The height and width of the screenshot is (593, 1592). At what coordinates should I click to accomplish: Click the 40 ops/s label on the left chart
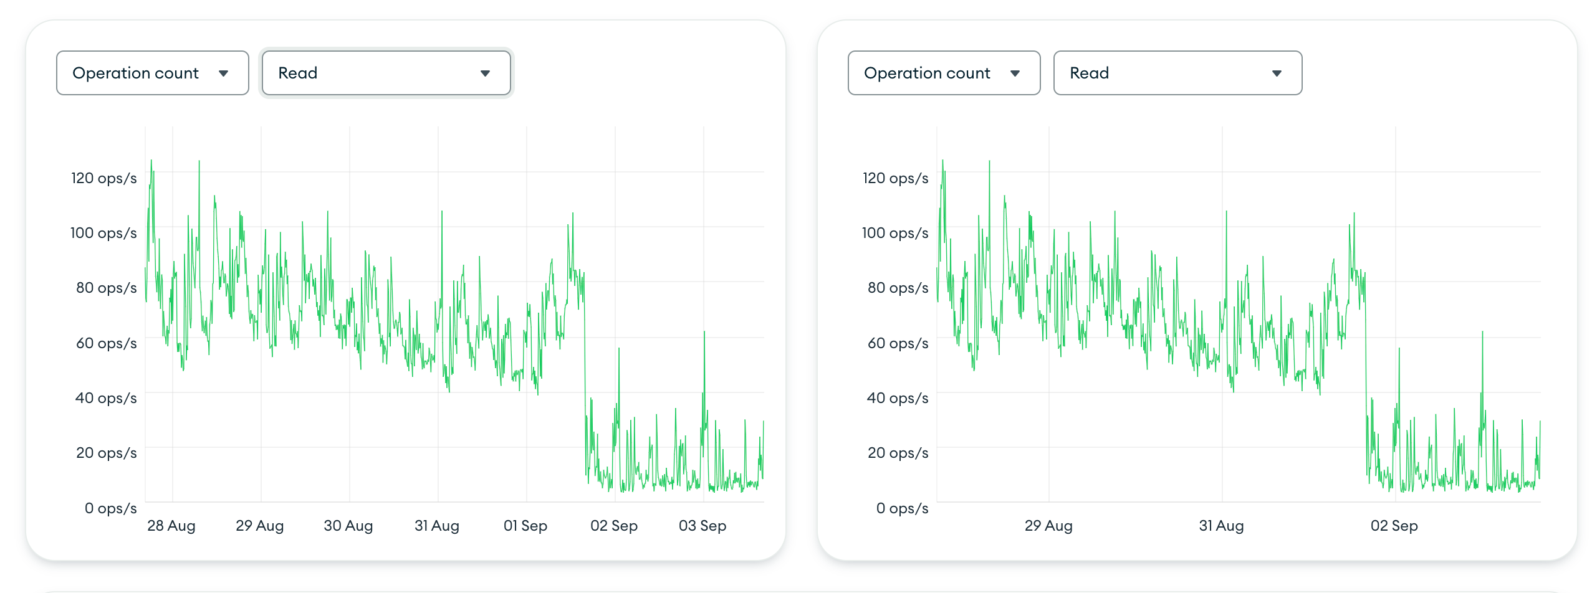pos(106,398)
